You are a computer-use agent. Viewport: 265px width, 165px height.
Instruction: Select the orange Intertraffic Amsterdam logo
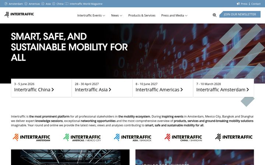(31, 137)
